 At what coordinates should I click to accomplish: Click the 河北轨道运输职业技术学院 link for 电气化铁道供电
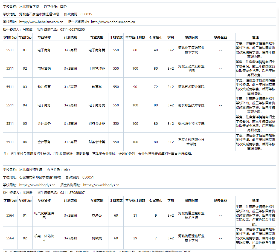(191, 216)
